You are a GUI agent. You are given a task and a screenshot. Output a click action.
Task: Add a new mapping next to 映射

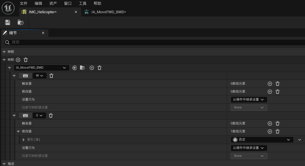tap(18, 60)
